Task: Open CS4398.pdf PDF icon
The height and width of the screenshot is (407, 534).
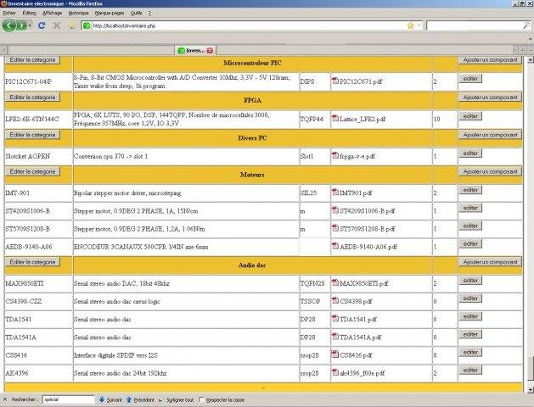Action: 335,300
